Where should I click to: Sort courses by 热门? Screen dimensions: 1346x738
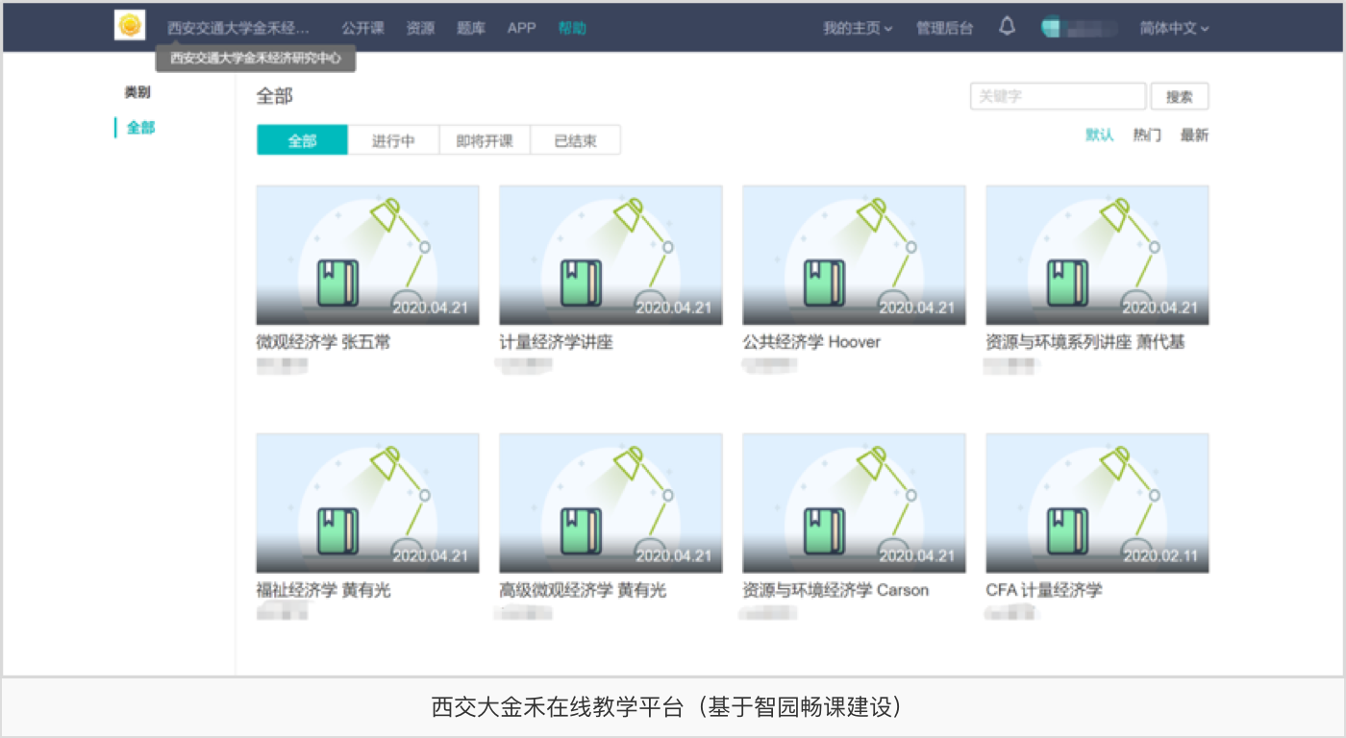(x=1147, y=135)
